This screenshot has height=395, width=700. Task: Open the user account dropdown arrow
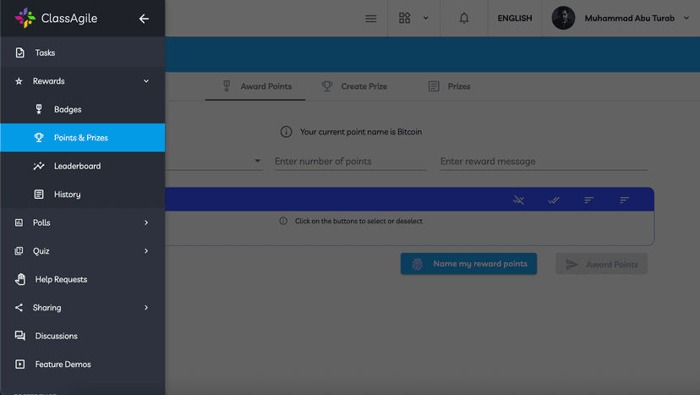tap(686, 19)
